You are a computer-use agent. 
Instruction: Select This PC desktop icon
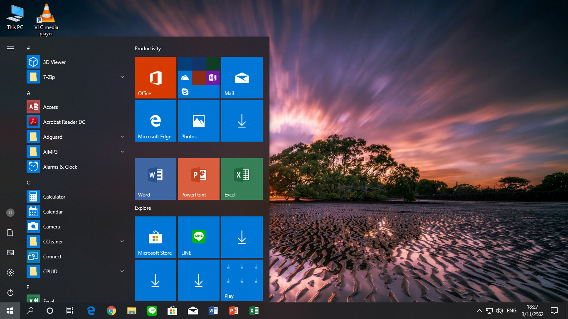tap(15, 17)
